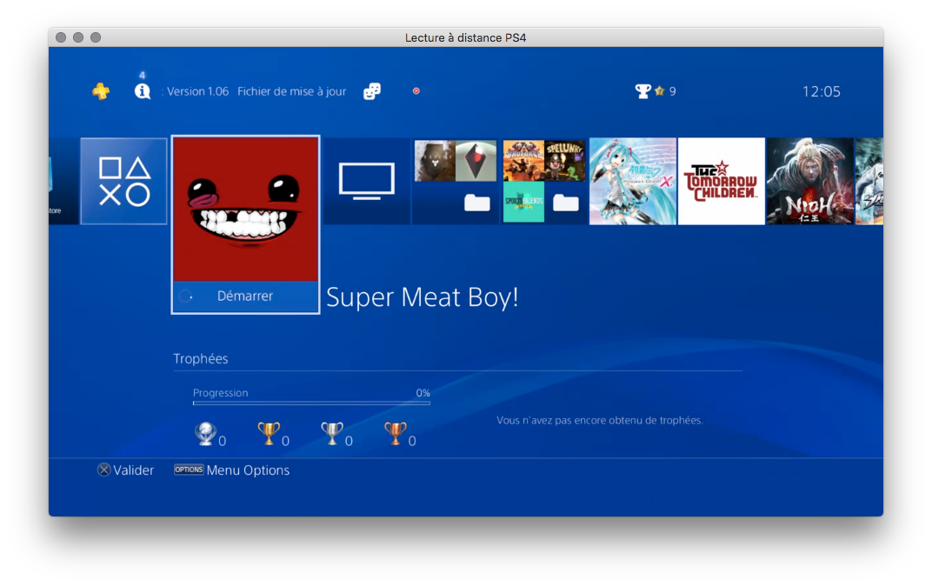The width and height of the screenshot is (932, 586).
Task: Open the Trophées section heading
Action: [200, 358]
